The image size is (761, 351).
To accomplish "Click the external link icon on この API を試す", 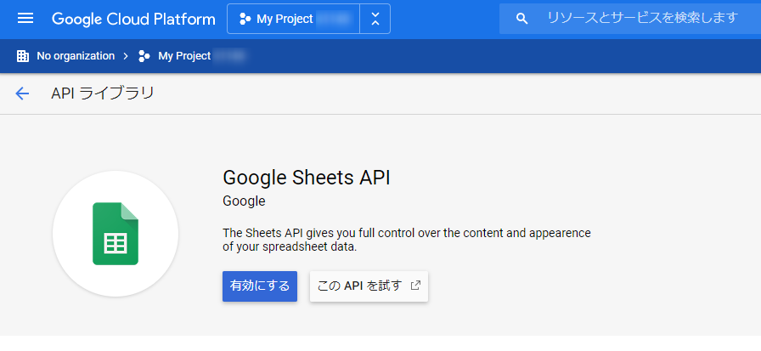I will tap(415, 286).
